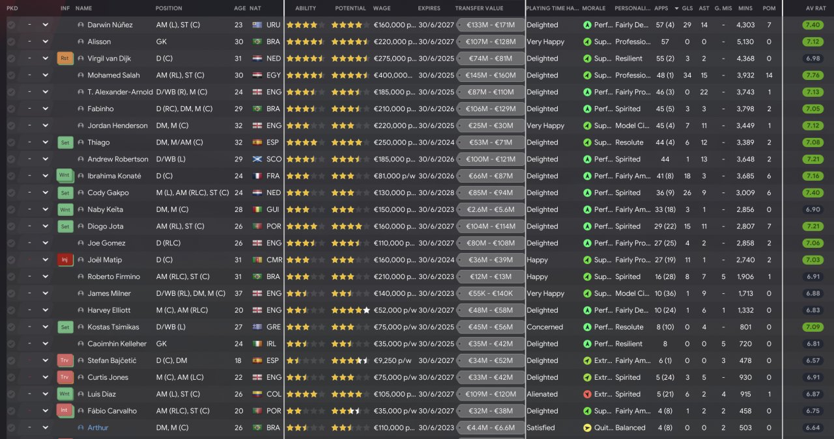Click Joël Matip's red Inj injury icon
Image resolution: width=834 pixels, height=439 pixels.
(x=65, y=260)
